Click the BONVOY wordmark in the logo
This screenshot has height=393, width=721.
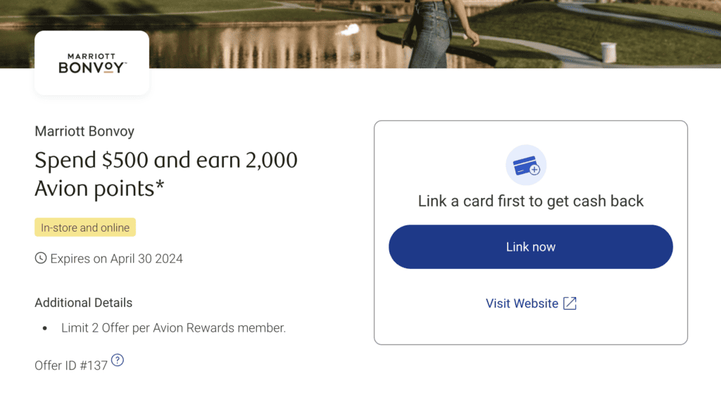click(x=92, y=68)
